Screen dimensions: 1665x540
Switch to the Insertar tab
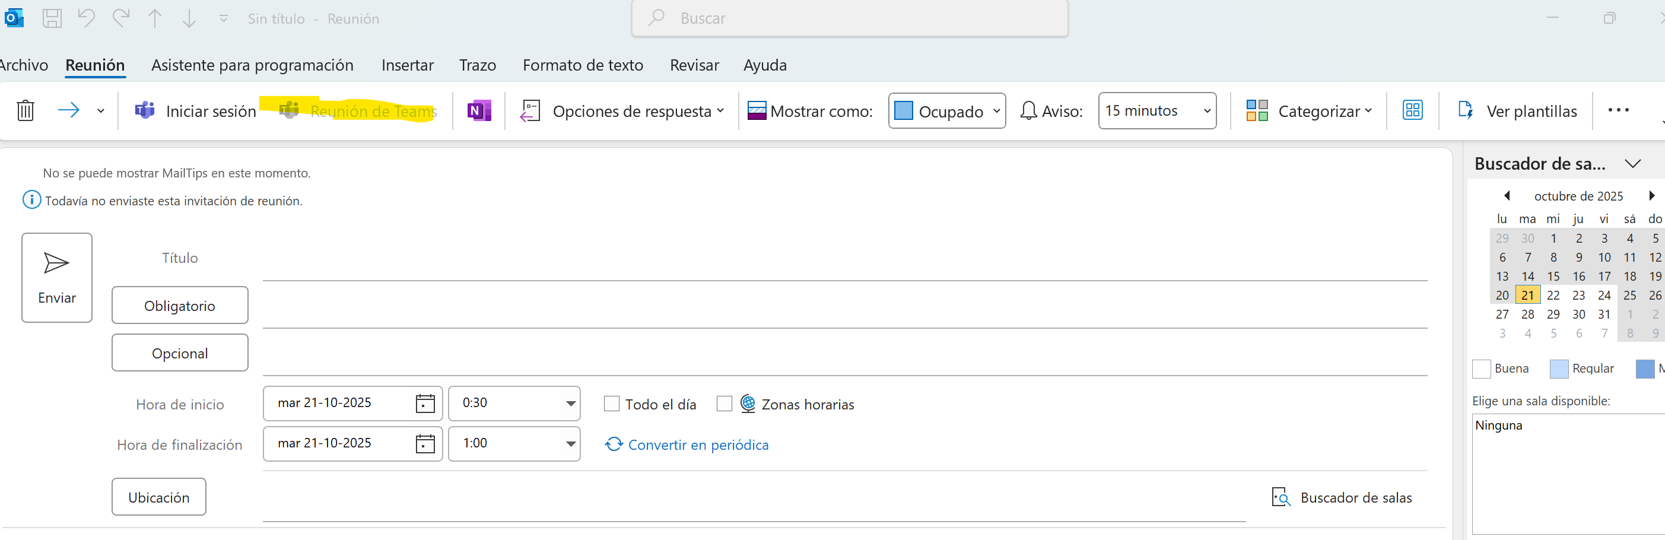407,65
